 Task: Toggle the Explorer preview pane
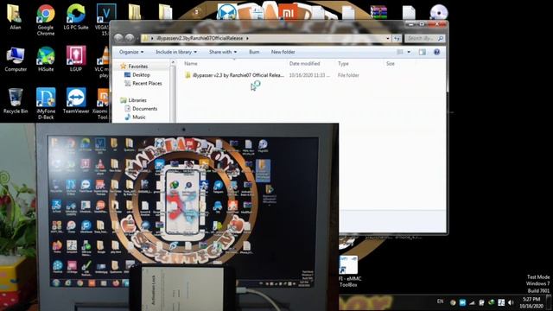pos(423,52)
